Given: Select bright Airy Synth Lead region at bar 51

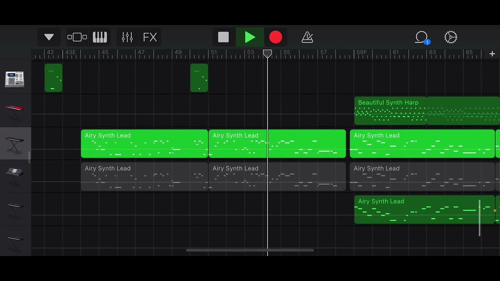Looking at the screenshot, I should 277,144.
